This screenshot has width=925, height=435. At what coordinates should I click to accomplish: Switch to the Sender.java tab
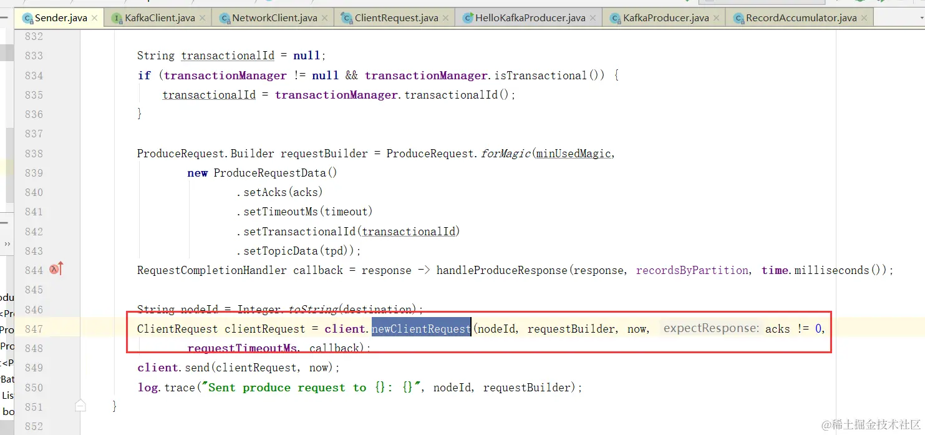point(59,18)
